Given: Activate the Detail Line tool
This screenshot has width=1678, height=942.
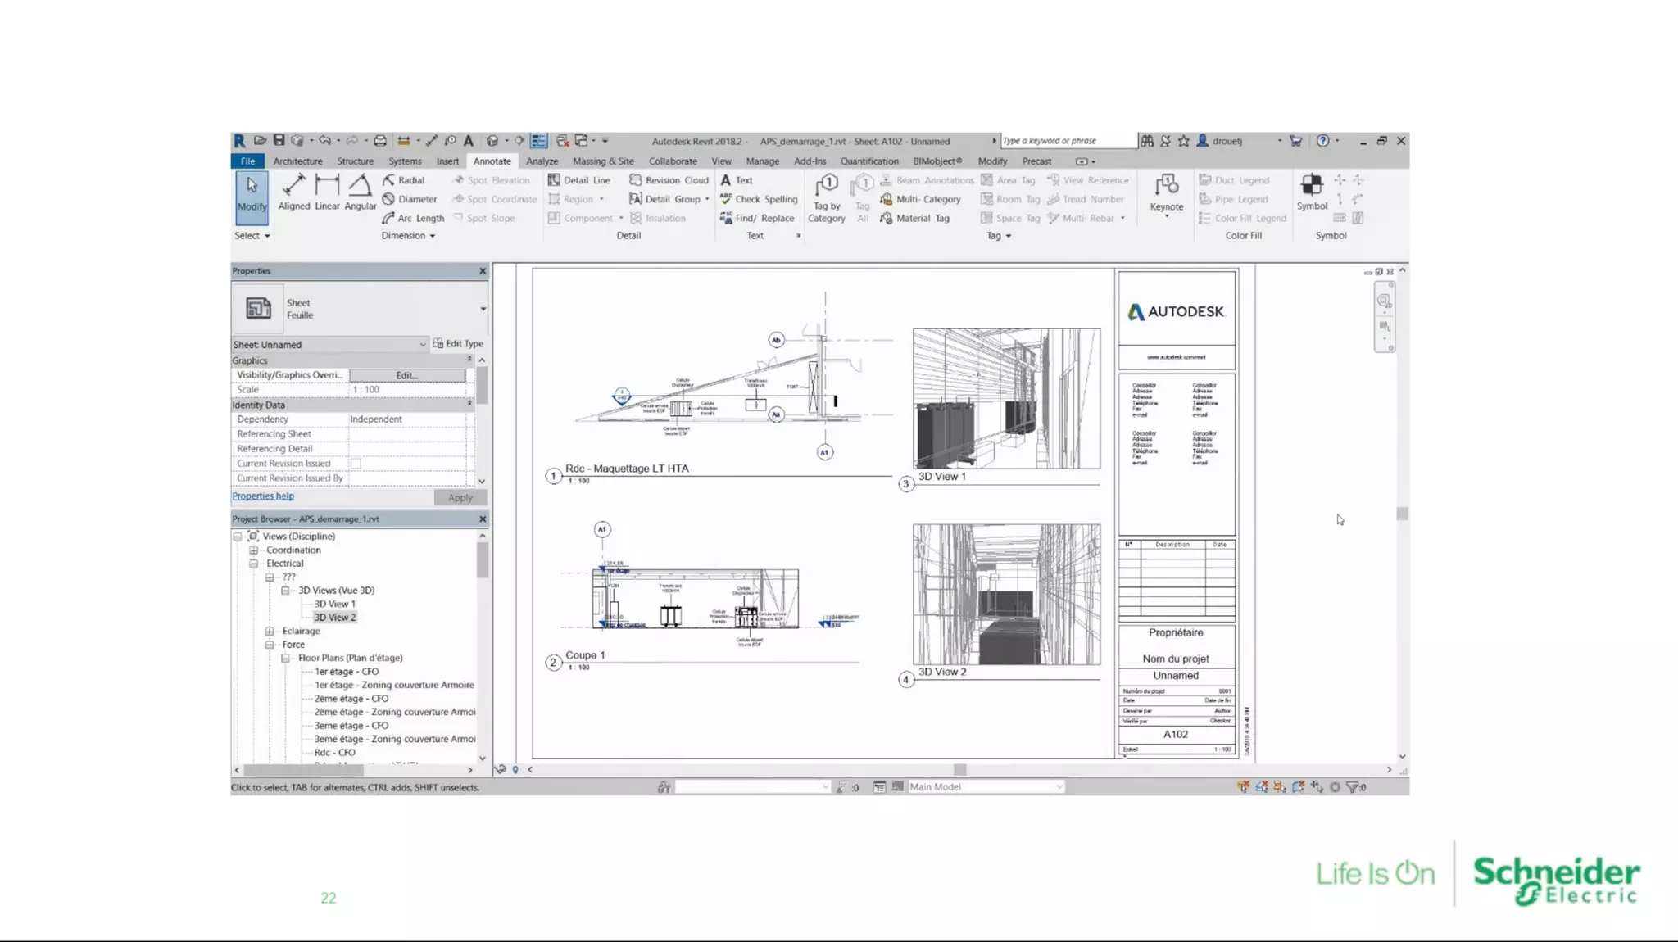Looking at the screenshot, I should click(x=578, y=180).
